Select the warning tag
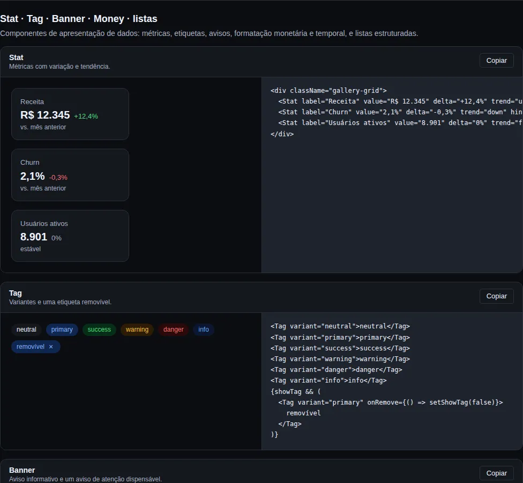Screen dimensions: 523x483 click(137, 330)
